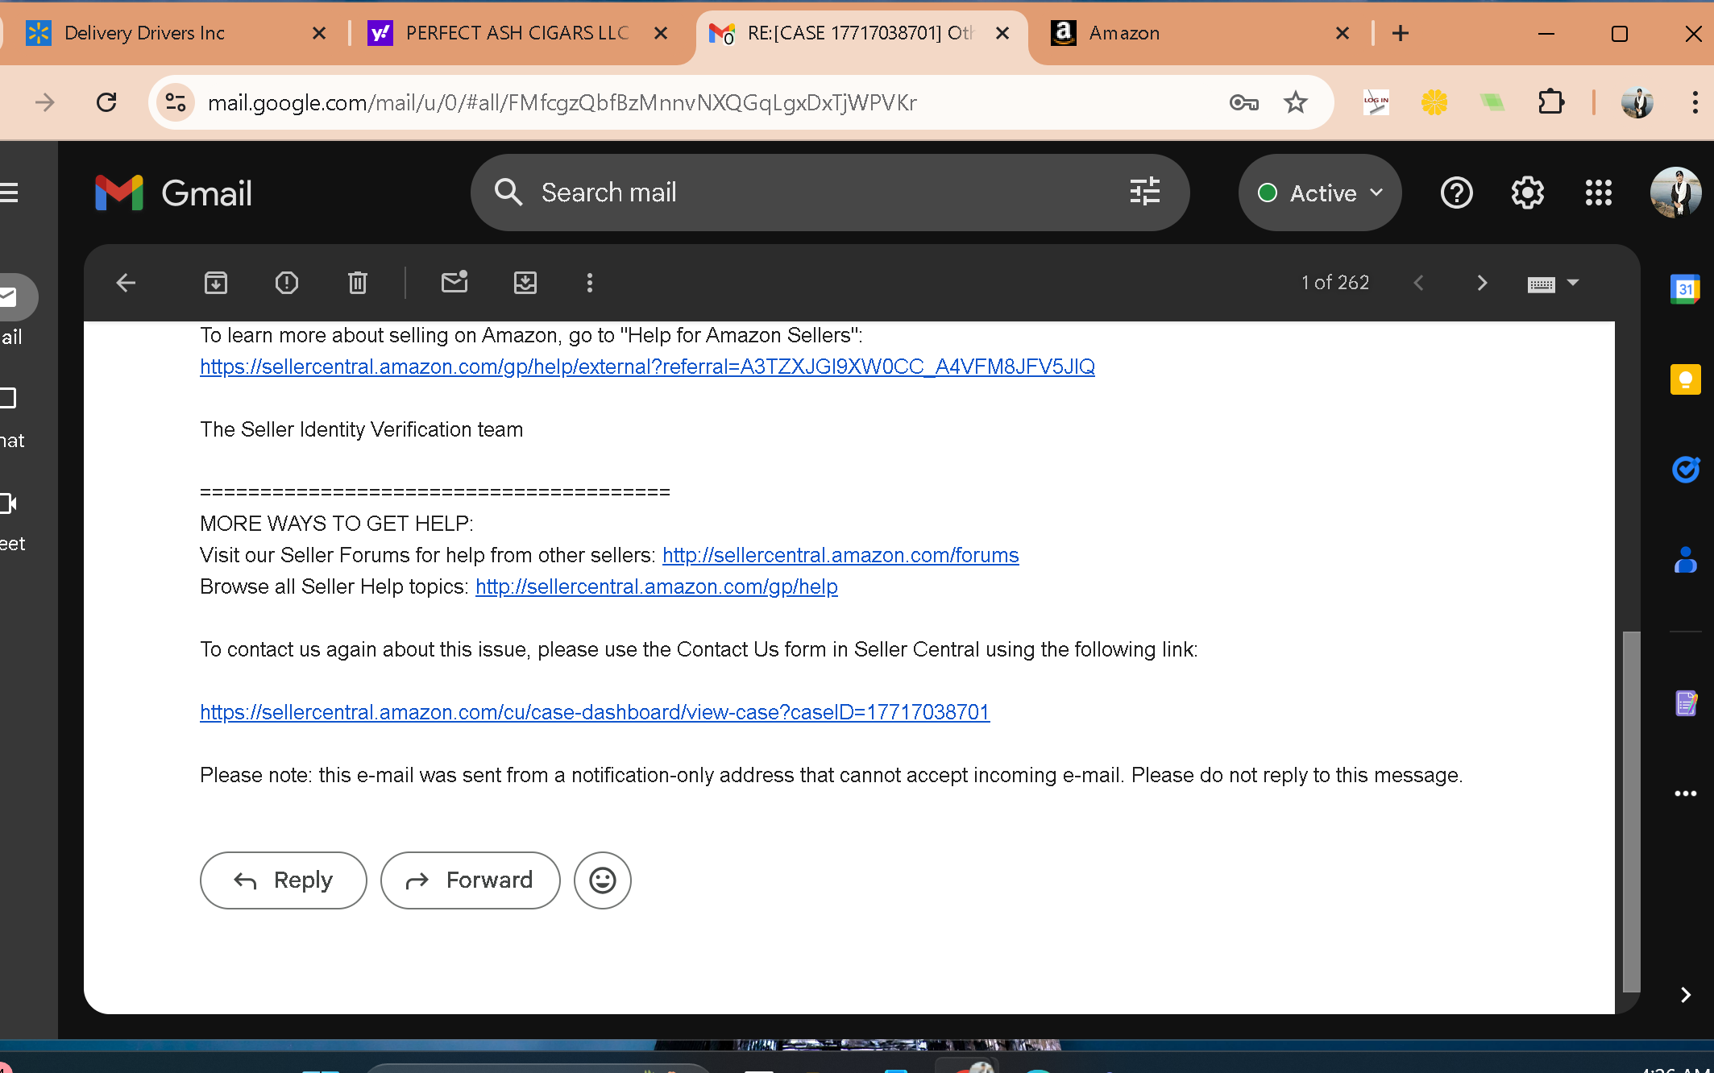The image size is (1714, 1073).
Task: Switch to Delivery Drivers Inc tab
Action: (x=161, y=33)
